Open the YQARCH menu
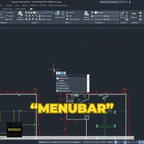The height and width of the screenshot is (144, 144). coord(33,5)
